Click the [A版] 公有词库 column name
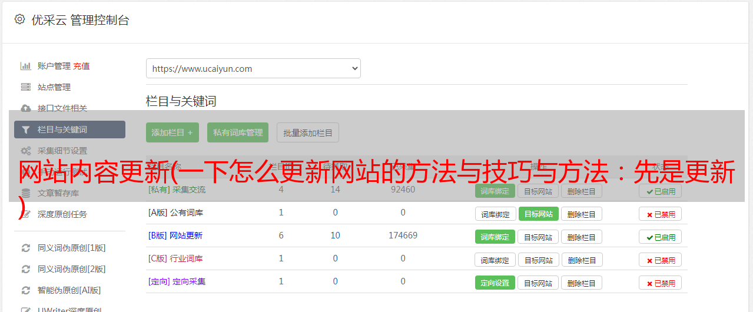 pos(175,213)
